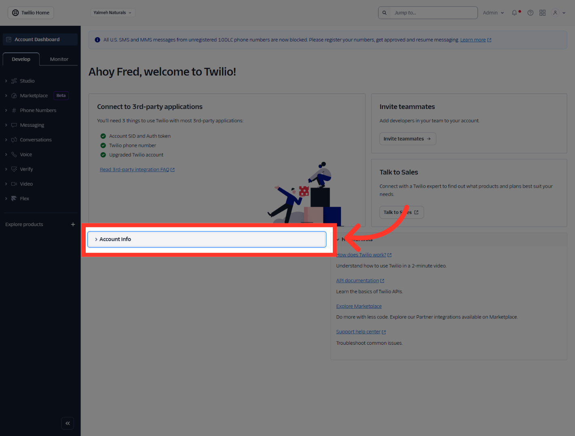575x436 pixels.
Task: Expand the Video menu chevron
Action: point(6,184)
